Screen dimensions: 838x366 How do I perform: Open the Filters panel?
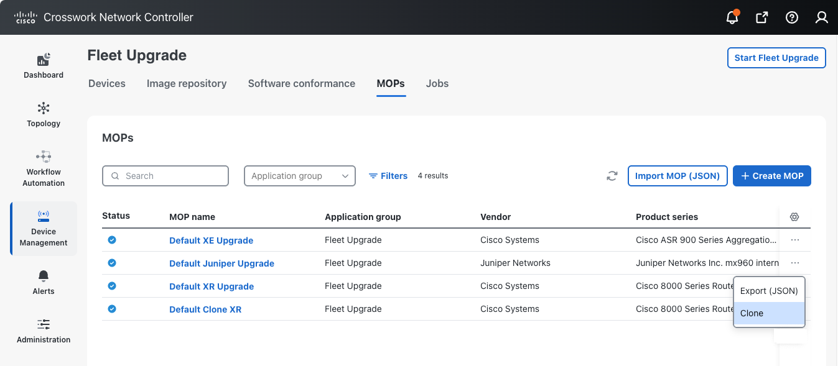coord(388,176)
